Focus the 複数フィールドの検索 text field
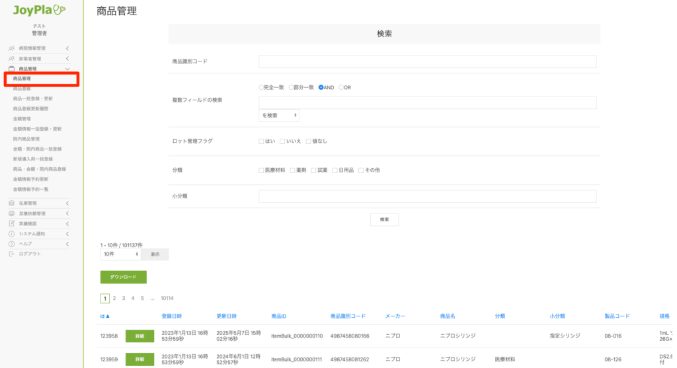 [428, 102]
